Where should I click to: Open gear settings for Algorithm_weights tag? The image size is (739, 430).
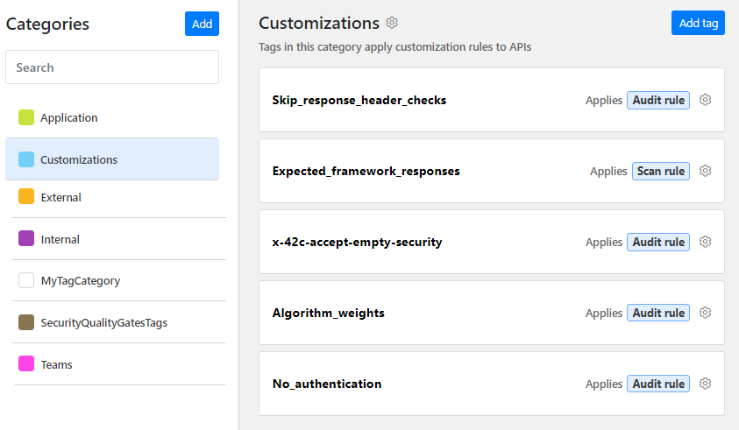pyautogui.click(x=705, y=313)
